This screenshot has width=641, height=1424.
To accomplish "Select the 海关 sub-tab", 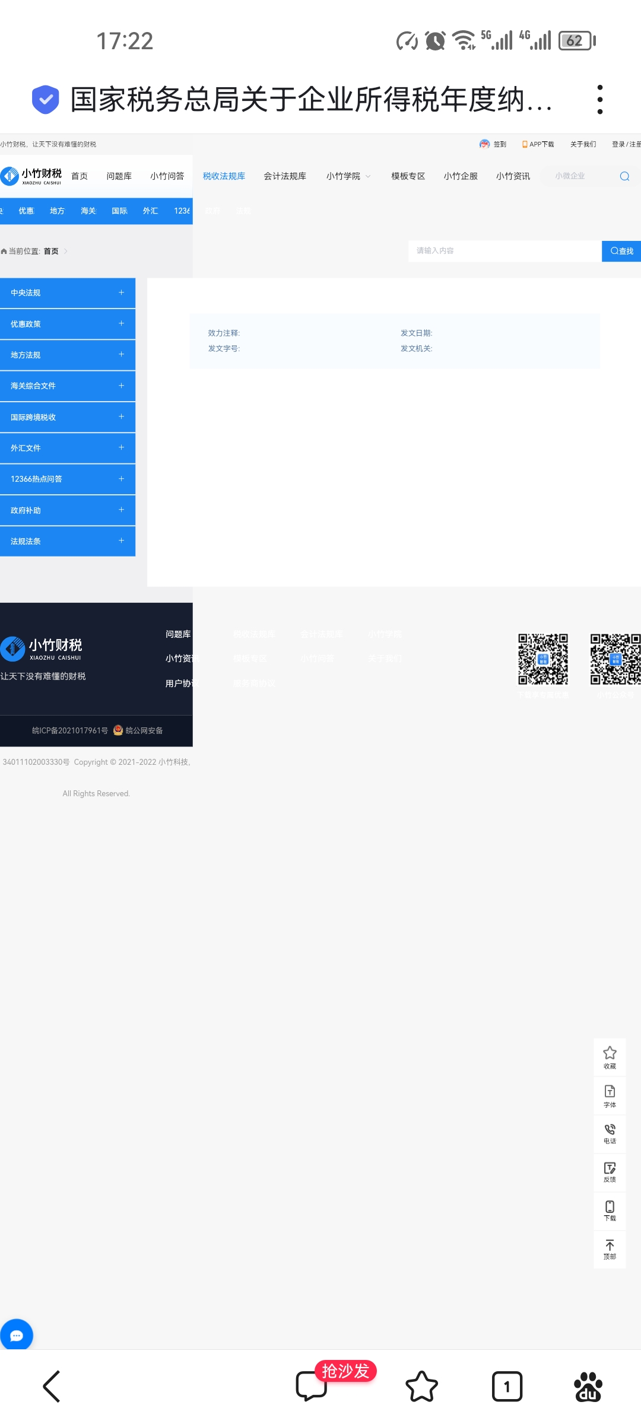I will point(88,211).
